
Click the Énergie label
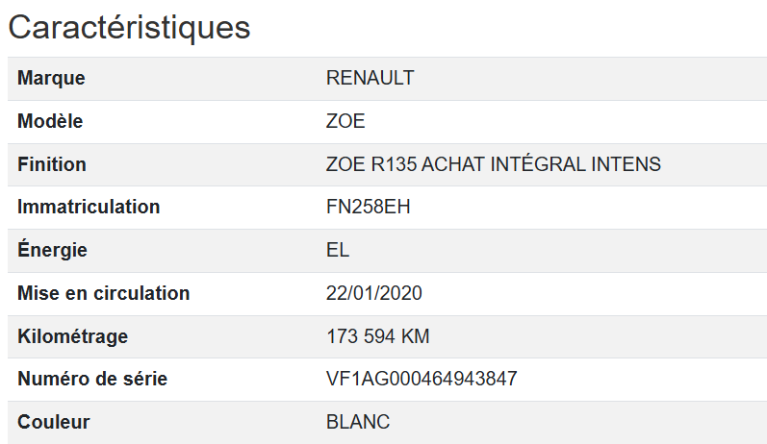coord(52,250)
